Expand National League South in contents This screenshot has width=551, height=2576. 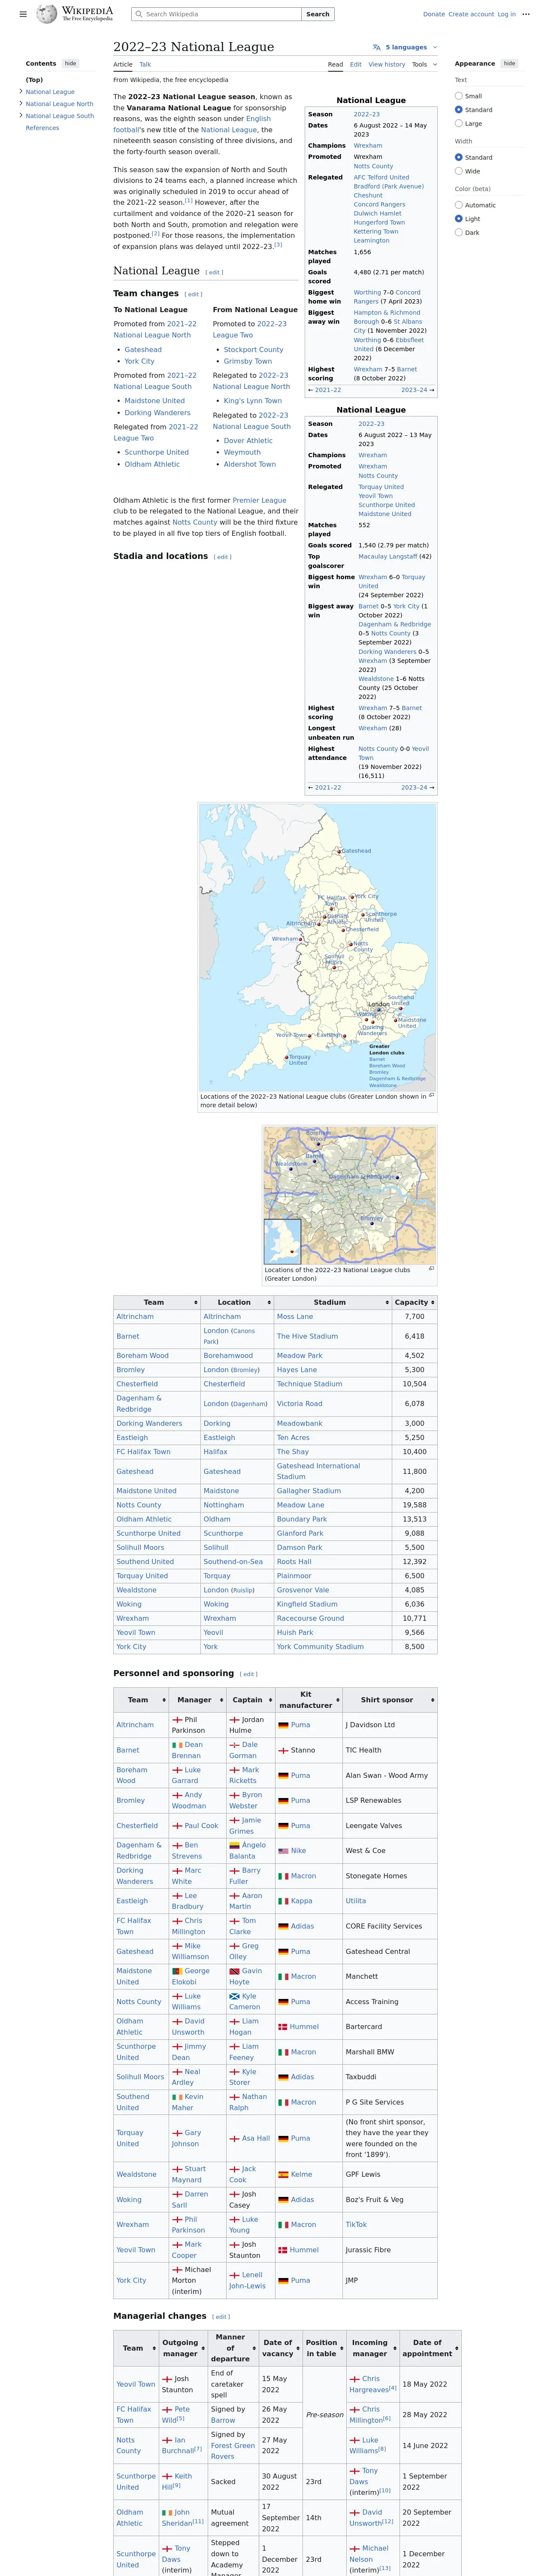[21, 116]
